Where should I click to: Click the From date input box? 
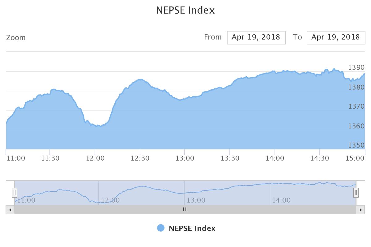coord(256,37)
